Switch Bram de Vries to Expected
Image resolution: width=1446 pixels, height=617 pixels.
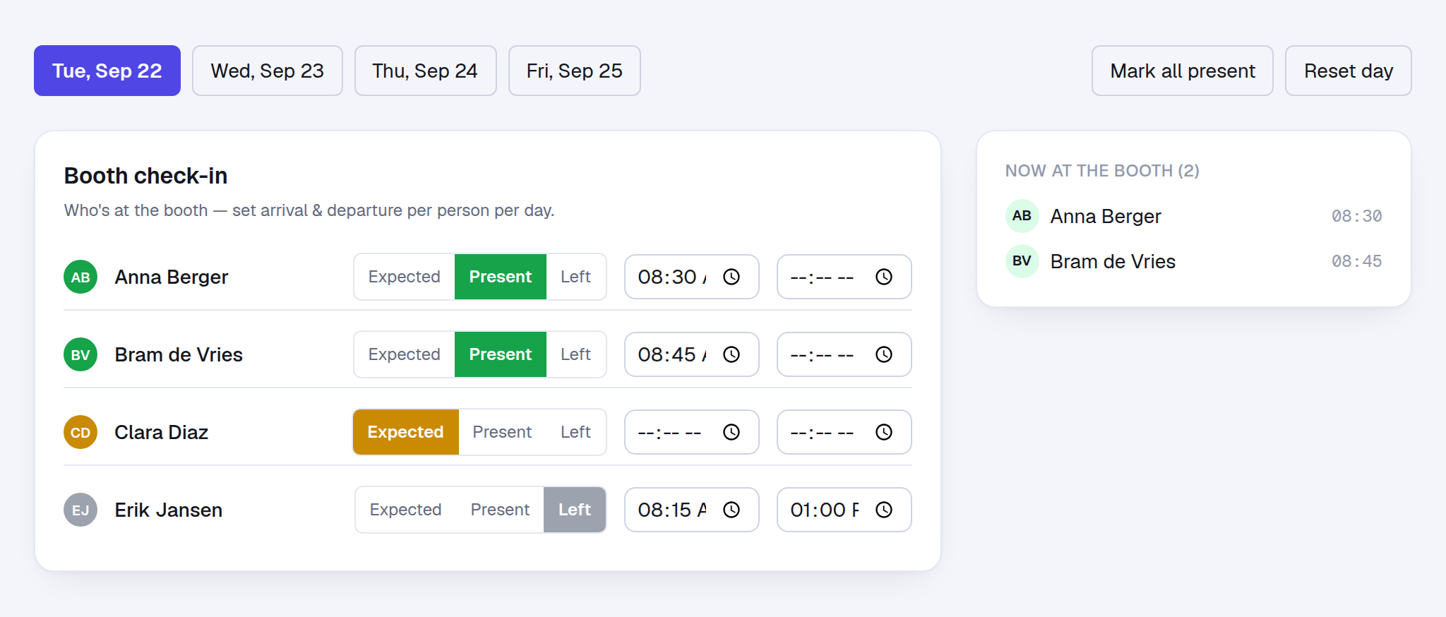click(404, 354)
